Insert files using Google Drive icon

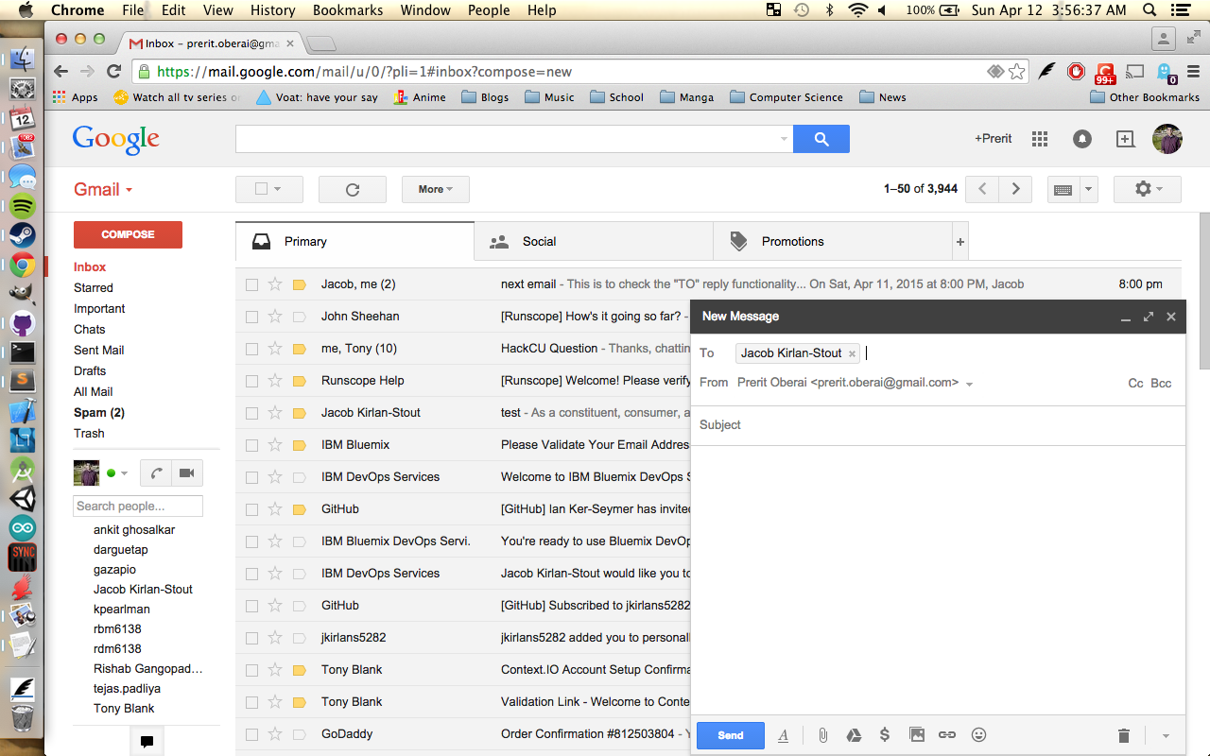[x=853, y=735]
